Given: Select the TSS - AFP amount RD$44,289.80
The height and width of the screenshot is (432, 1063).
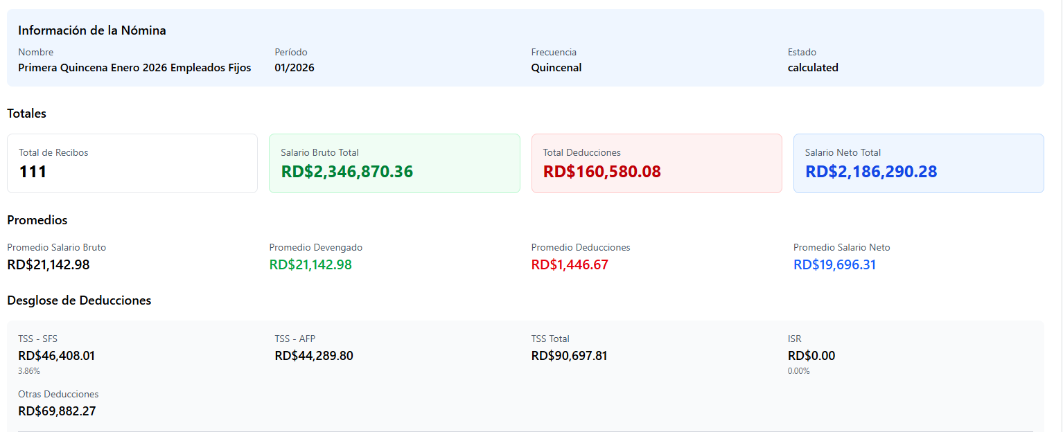Looking at the screenshot, I should click(314, 356).
